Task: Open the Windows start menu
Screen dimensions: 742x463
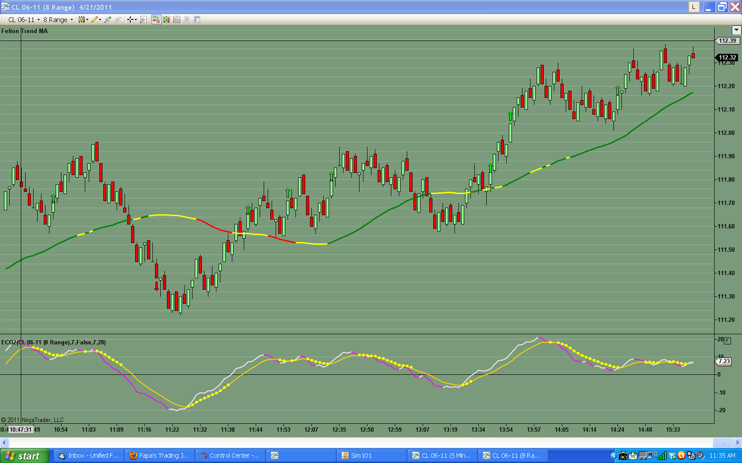Action: (25, 456)
